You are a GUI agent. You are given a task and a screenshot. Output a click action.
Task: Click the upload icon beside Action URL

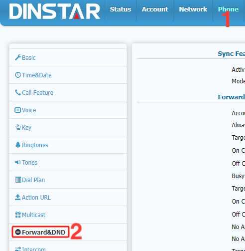pyautogui.click(x=17, y=197)
